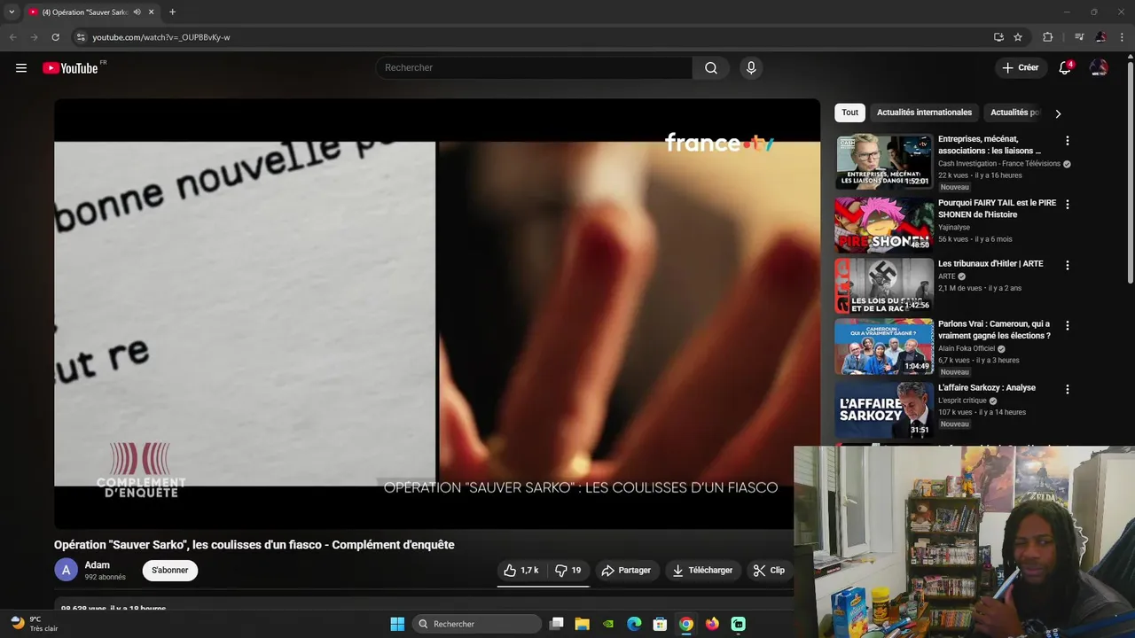Show more filter chips with right chevron
Image resolution: width=1135 pixels, height=638 pixels.
[x=1058, y=113]
